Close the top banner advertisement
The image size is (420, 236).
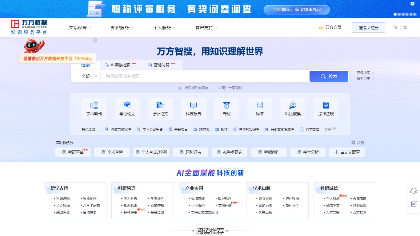(x=413, y=4)
